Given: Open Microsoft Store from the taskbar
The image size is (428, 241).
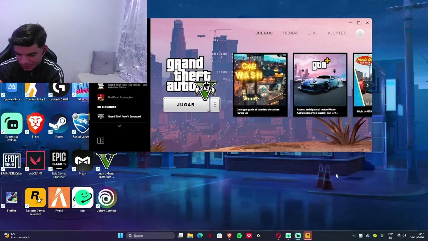Looking at the screenshot, I should coord(219,236).
